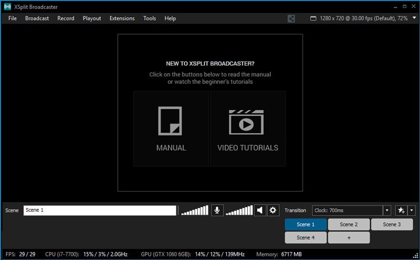The image size is (420, 260).
Task: Click the XSplit logo in title bar
Action: (7, 7)
